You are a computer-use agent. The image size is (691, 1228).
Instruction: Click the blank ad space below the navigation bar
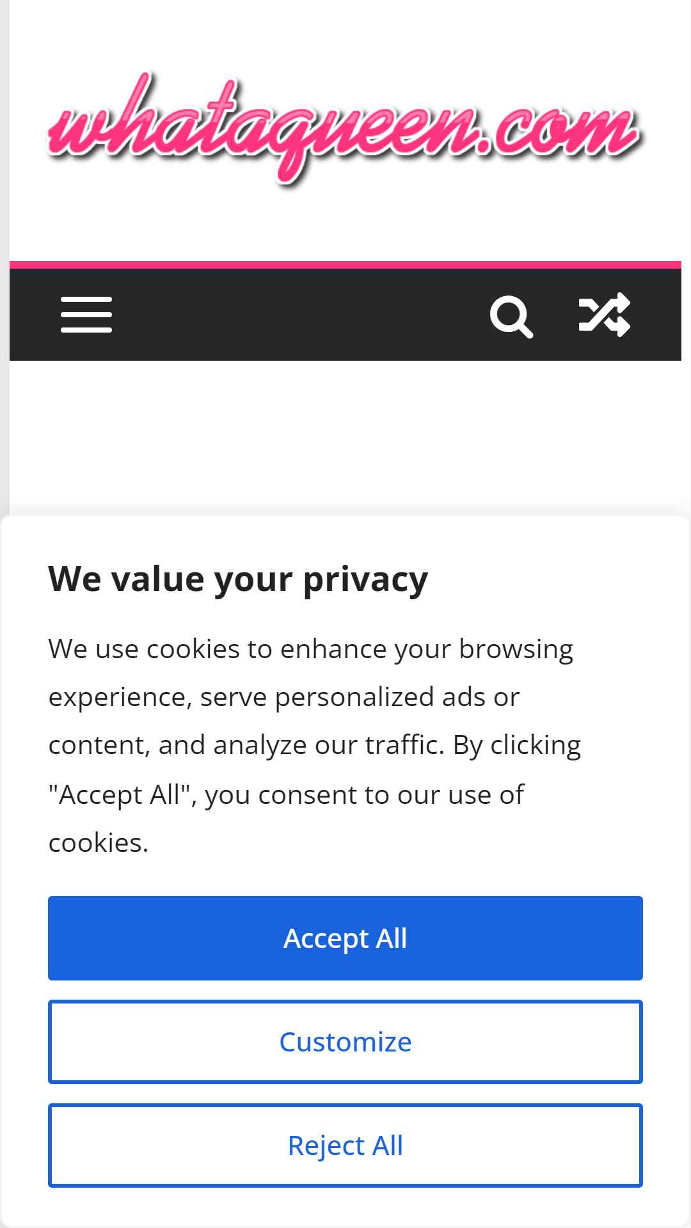point(345,438)
